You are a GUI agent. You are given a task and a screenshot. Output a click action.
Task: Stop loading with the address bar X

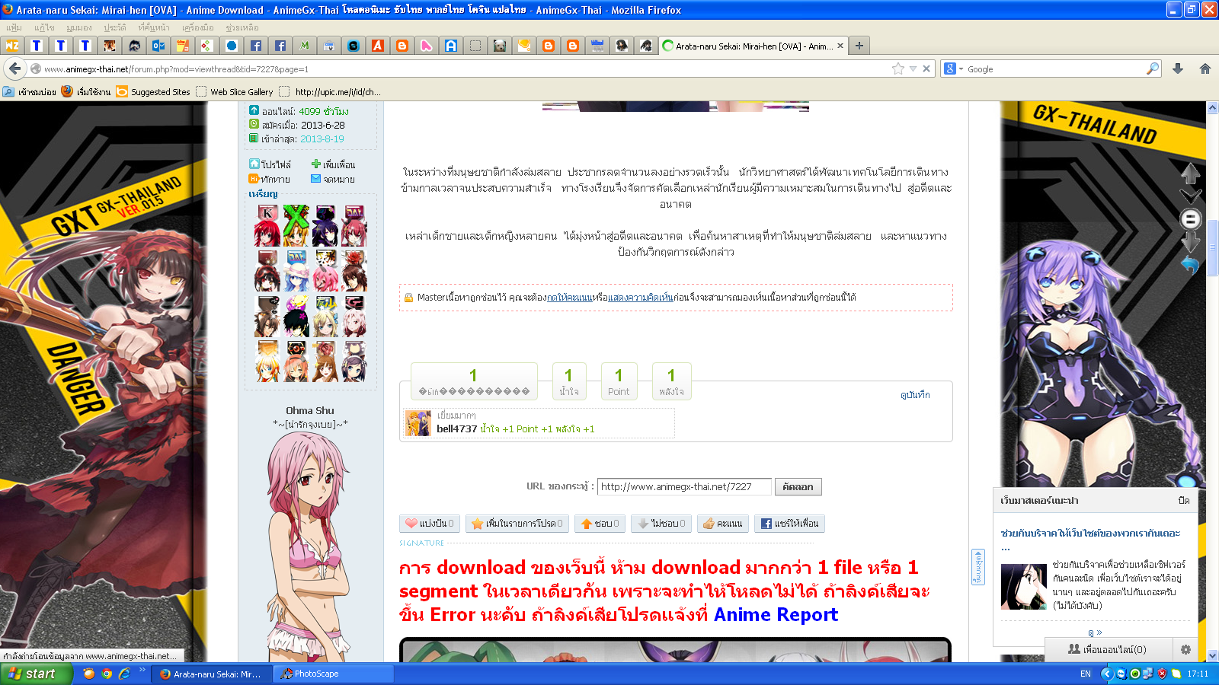click(926, 68)
